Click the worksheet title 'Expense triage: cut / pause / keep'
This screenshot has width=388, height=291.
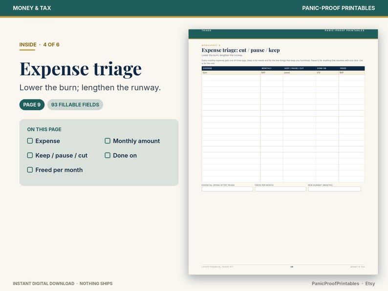click(240, 50)
